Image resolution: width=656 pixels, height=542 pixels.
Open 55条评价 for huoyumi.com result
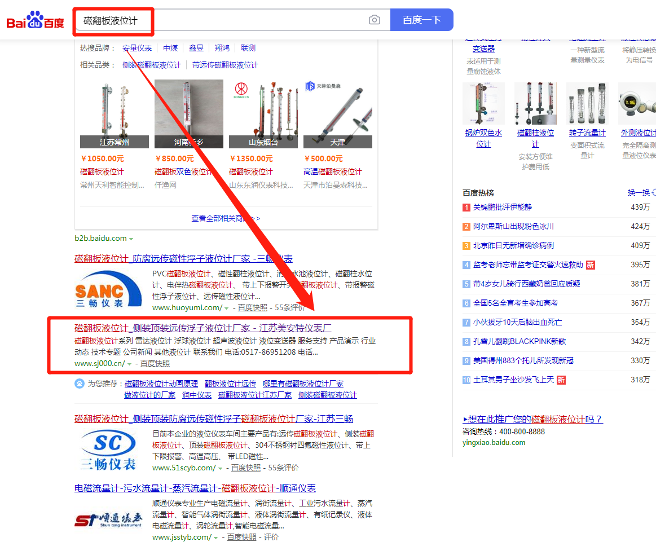pyautogui.click(x=289, y=307)
